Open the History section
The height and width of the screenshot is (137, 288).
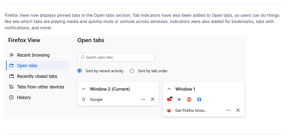[x=24, y=97]
